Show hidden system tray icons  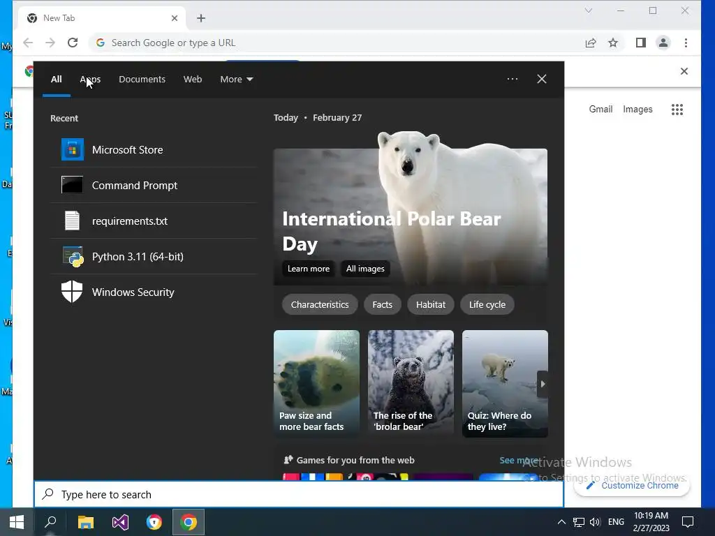561,522
